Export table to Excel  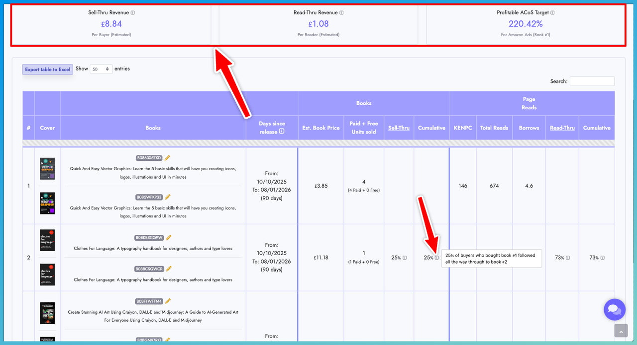click(48, 69)
